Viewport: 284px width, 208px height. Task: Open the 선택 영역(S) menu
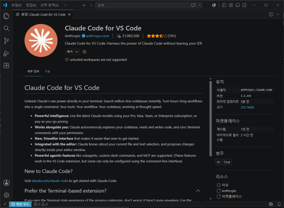(x=50, y=5)
